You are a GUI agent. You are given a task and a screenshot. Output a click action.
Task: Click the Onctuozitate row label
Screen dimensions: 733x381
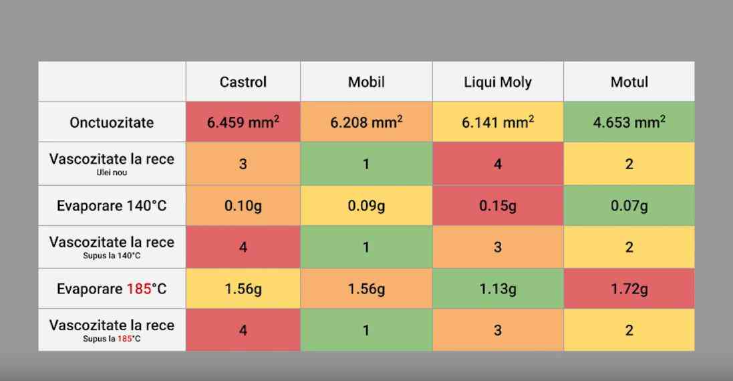pyautogui.click(x=112, y=122)
